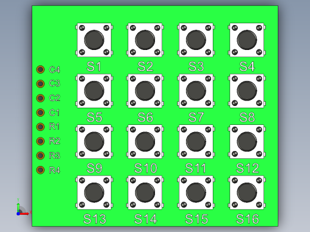
Task: Click the tactile button above label S1
Action: coord(94,40)
